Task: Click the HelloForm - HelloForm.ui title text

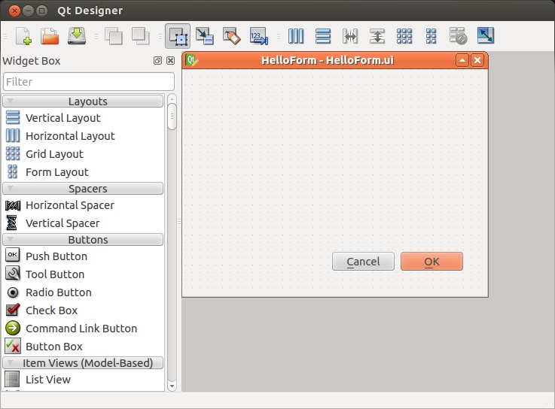Action: click(x=328, y=60)
